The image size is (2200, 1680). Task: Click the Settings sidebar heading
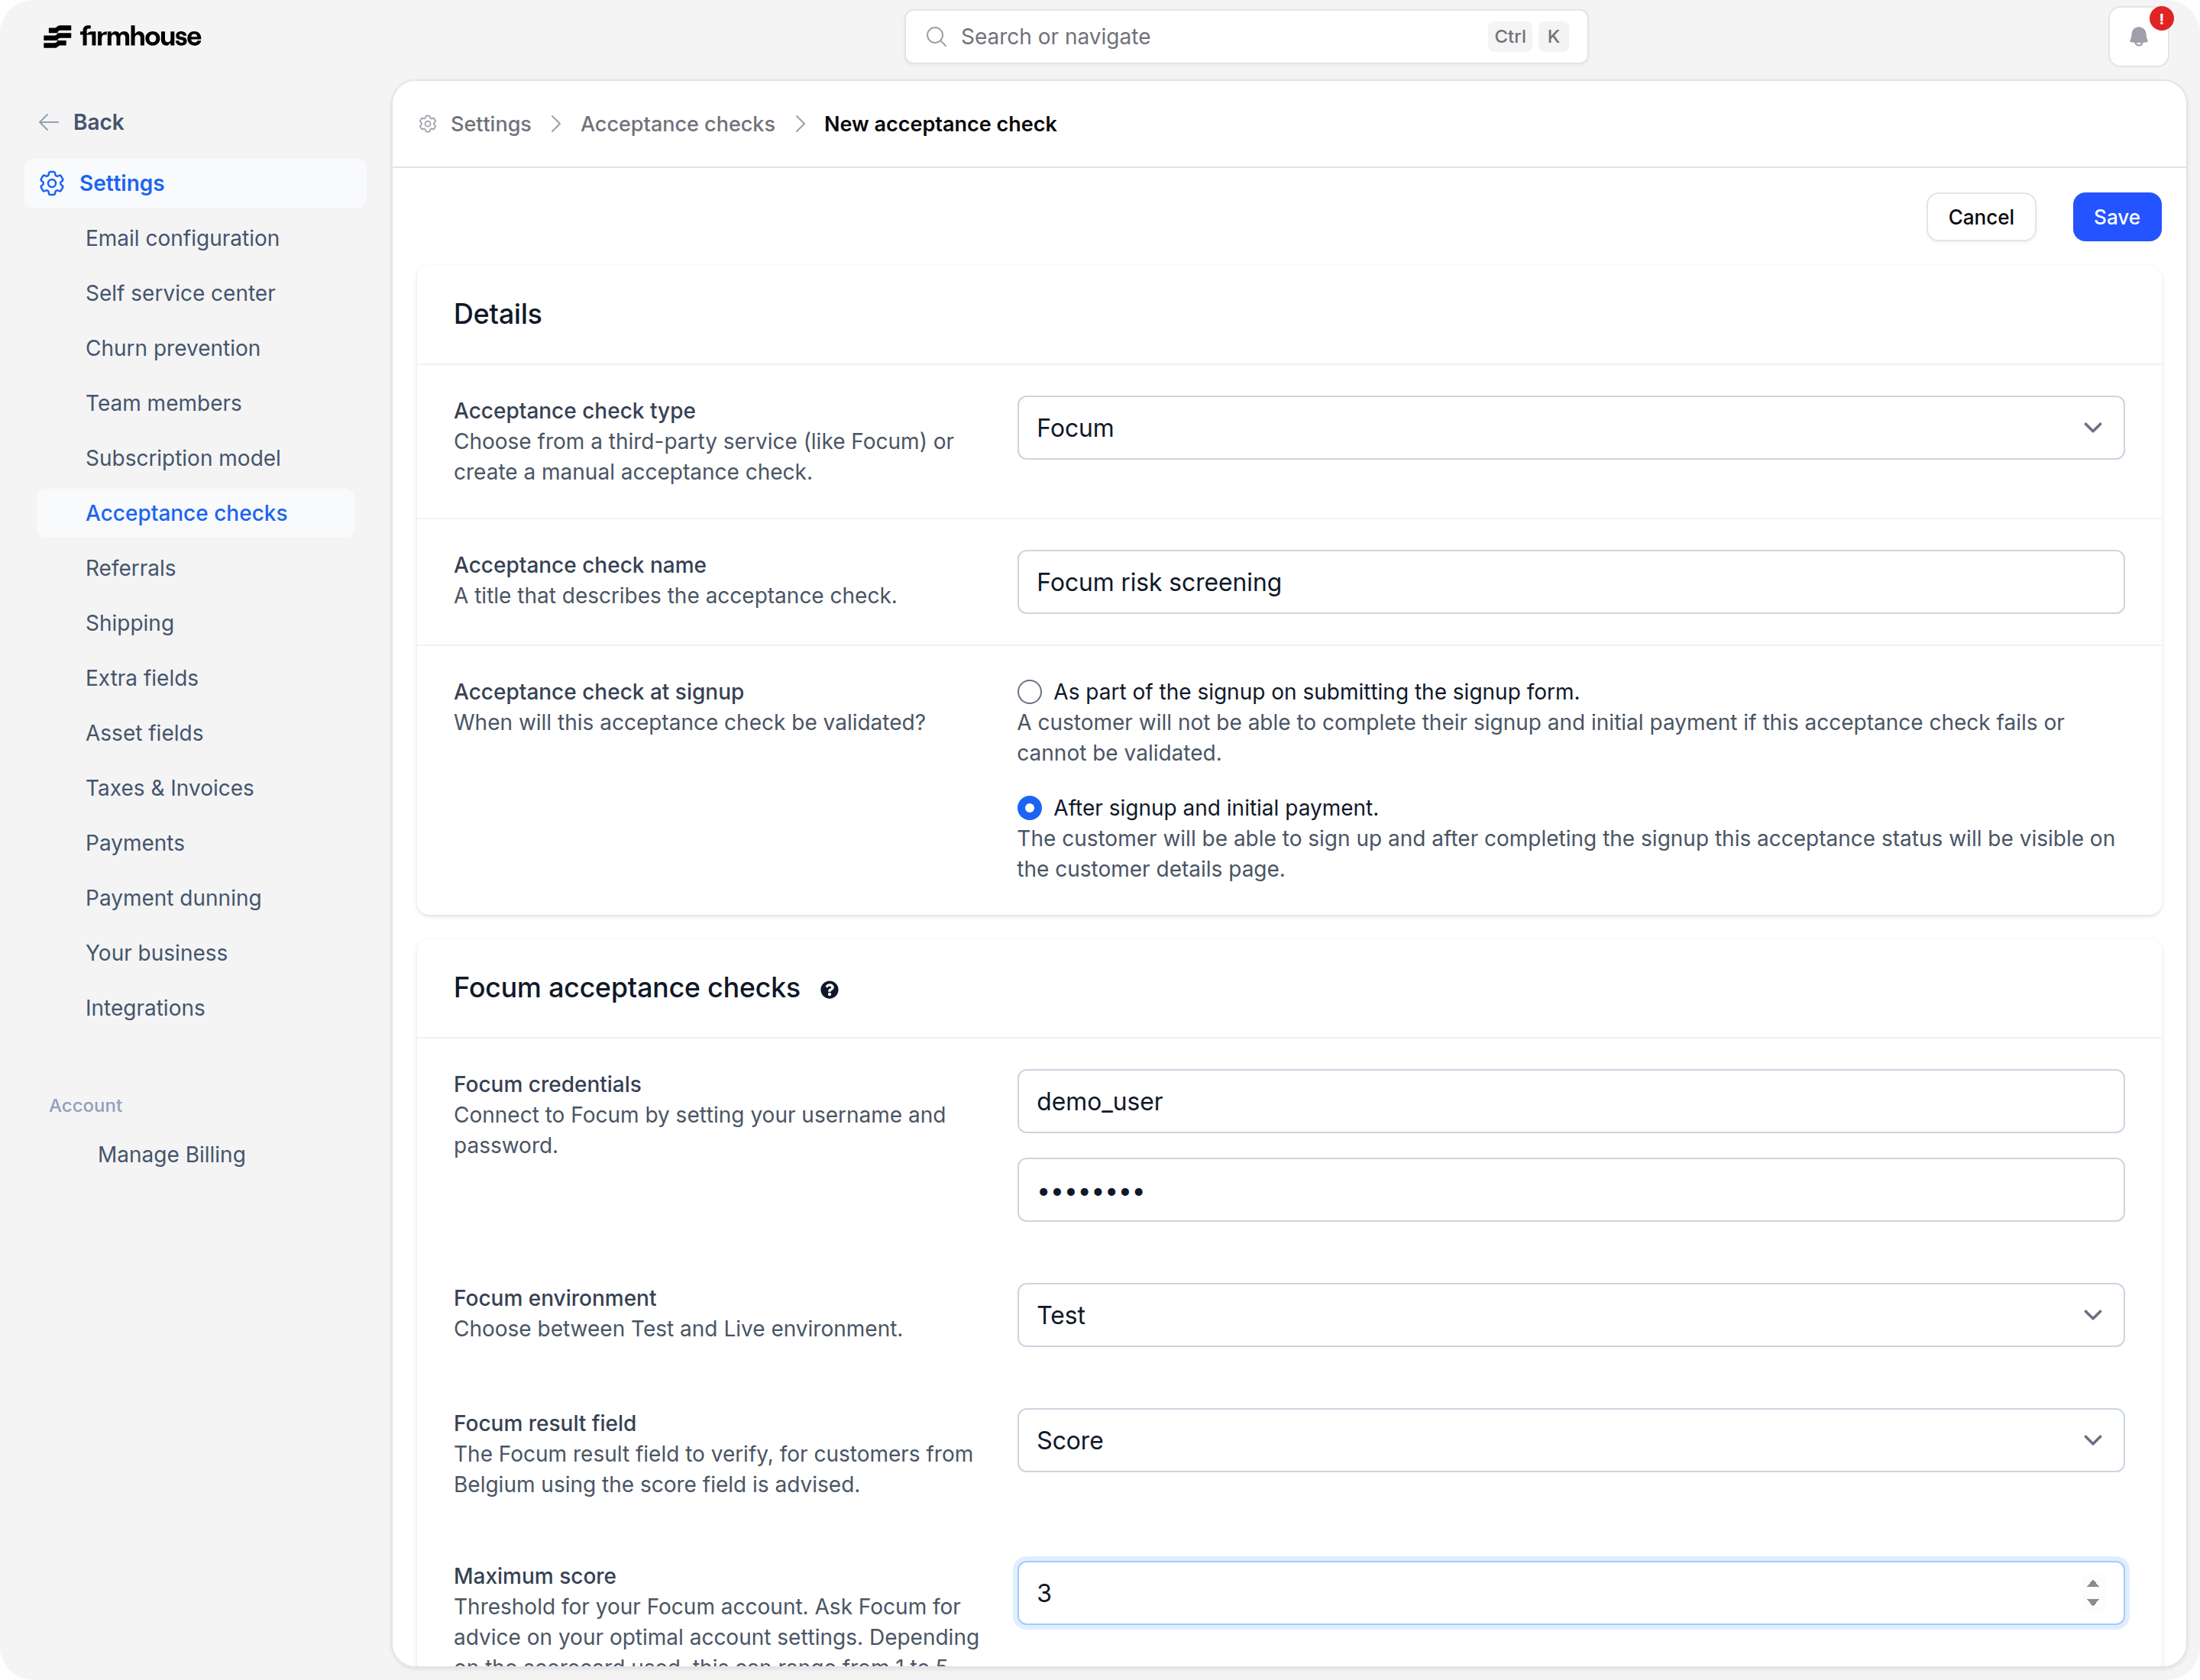pyautogui.click(x=195, y=183)
